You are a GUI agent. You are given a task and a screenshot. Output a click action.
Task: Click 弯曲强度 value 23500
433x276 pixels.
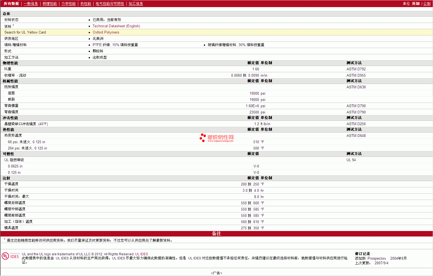(x=254, y=112)
